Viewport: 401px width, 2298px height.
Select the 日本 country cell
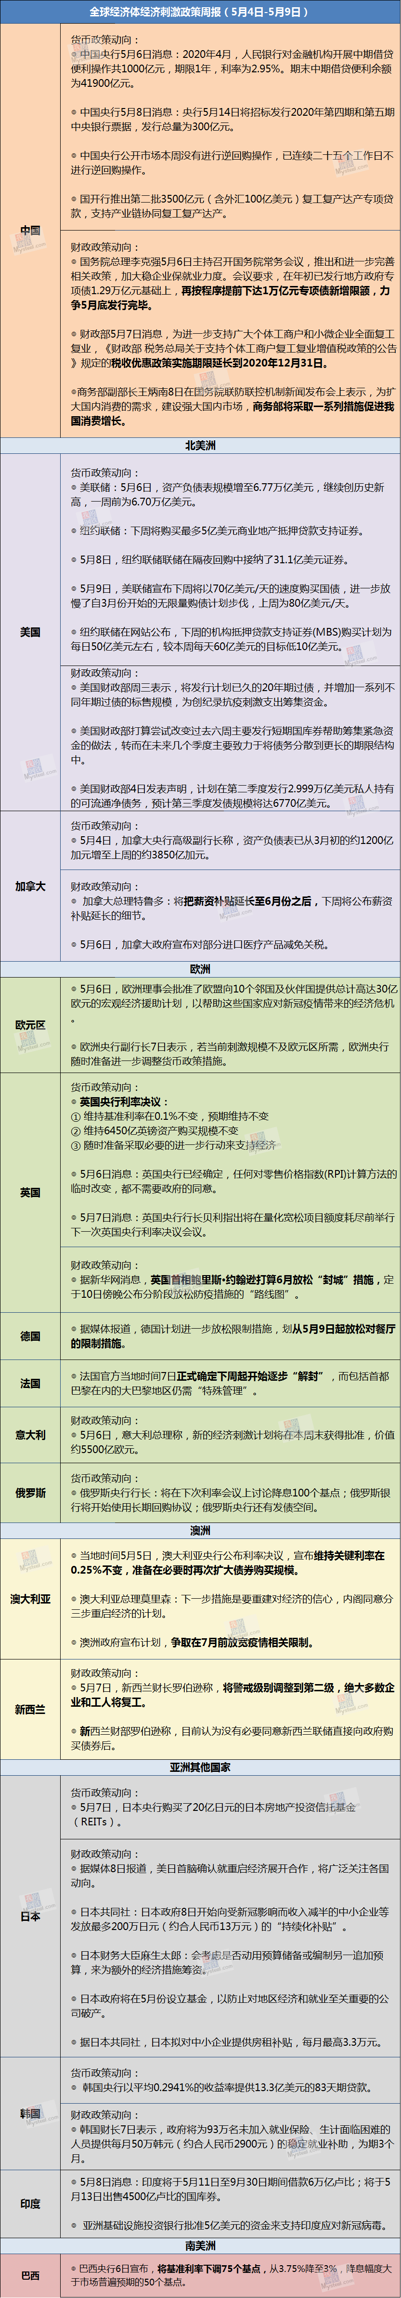coord(31,1915)
